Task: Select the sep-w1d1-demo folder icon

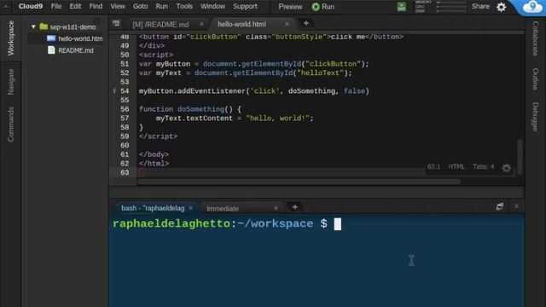Action: click(44, 26)
